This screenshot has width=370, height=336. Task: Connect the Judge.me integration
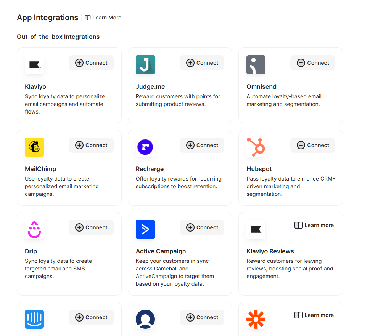(x=202, y=63)
